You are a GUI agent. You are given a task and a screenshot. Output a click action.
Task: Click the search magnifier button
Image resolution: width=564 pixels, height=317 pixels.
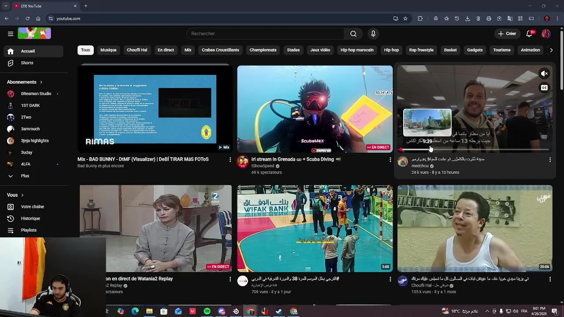pos(353,33)
